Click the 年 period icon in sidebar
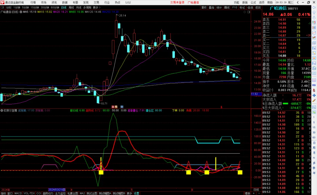 click(x=314, y=173)
